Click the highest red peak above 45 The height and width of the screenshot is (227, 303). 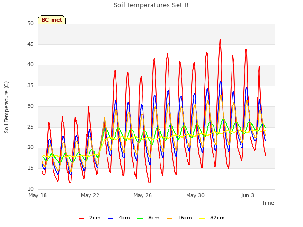pos(220,40)
